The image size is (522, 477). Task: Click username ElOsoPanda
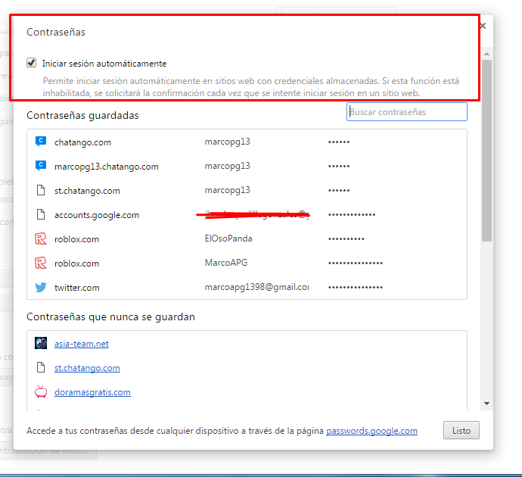coord(228,238)
